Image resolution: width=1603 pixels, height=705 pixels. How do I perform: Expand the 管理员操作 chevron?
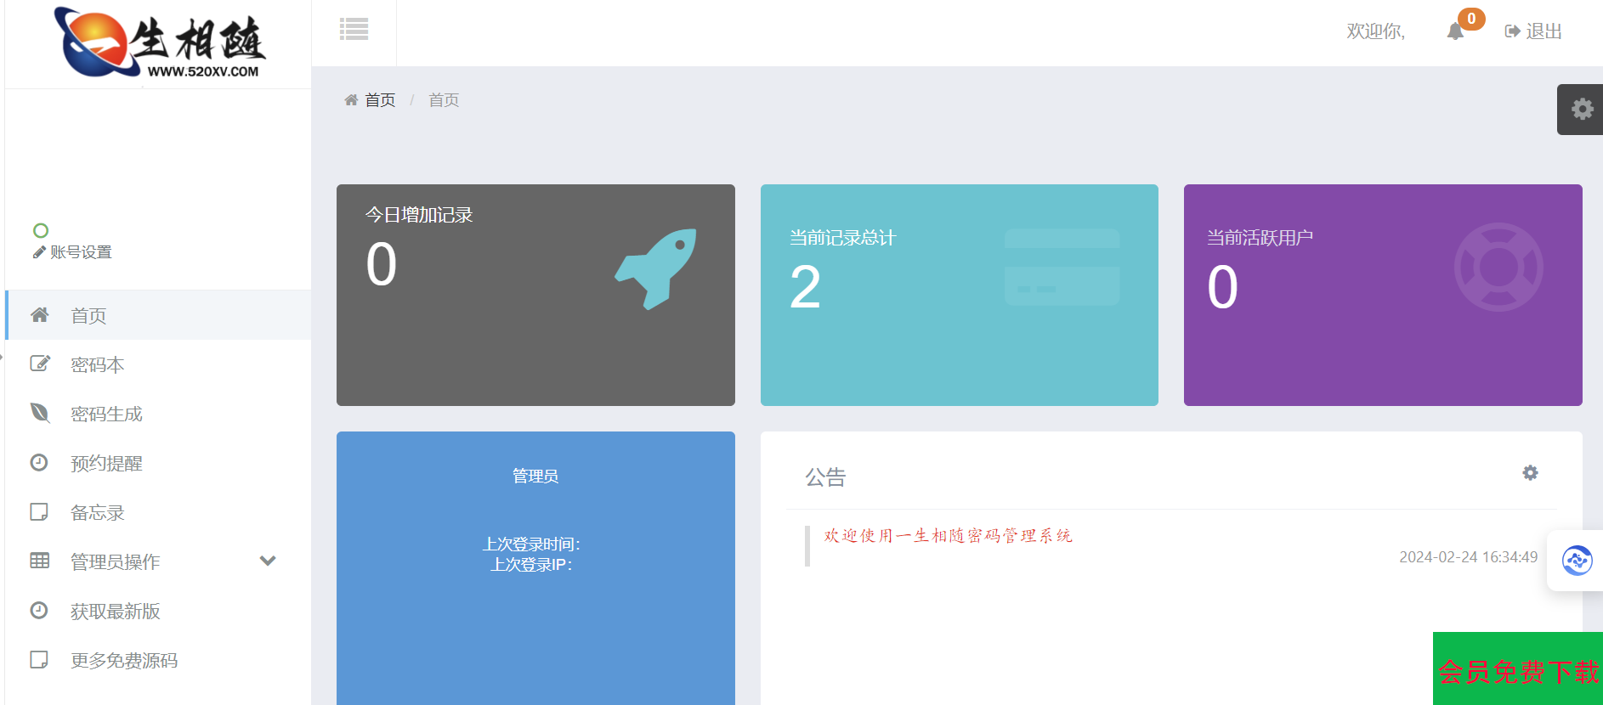click(x=268, y=561)
